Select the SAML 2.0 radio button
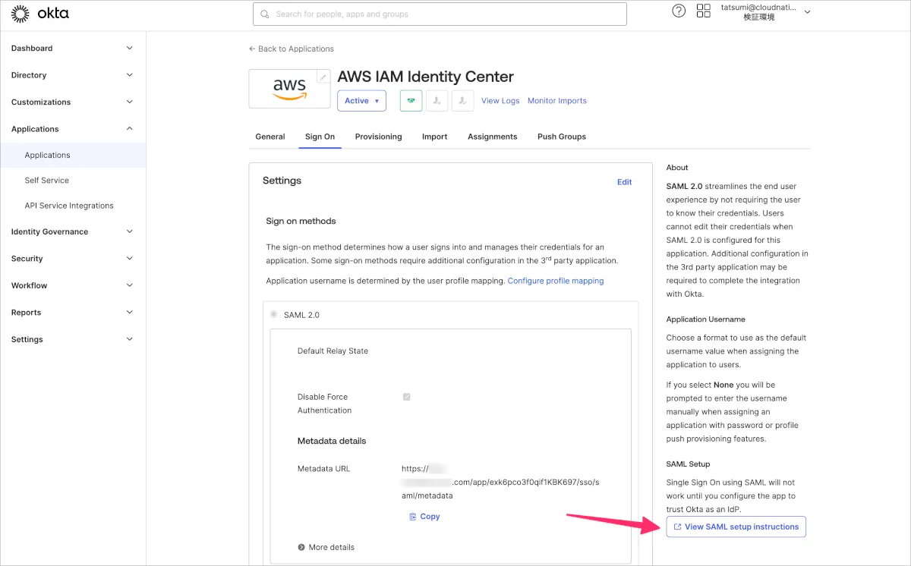 point(273,314)
